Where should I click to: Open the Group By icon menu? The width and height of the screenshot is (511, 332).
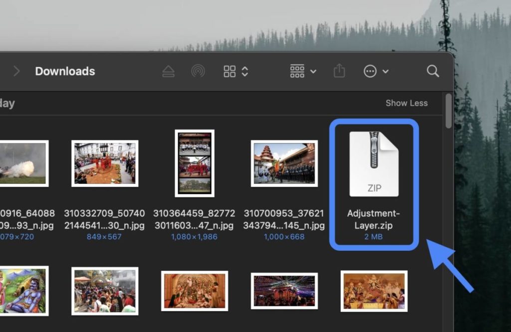297,71
